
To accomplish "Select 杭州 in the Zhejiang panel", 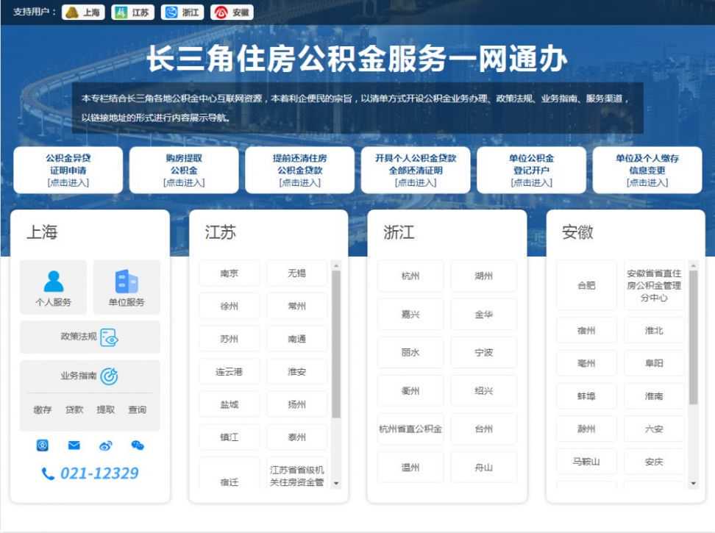I will [x=411, y=276].
